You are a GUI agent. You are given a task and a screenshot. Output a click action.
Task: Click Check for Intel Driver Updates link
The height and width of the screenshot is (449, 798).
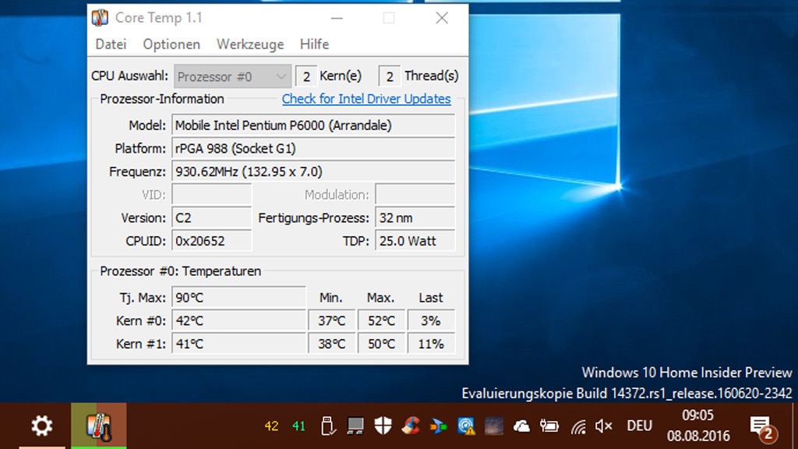[x=366, y=99]
